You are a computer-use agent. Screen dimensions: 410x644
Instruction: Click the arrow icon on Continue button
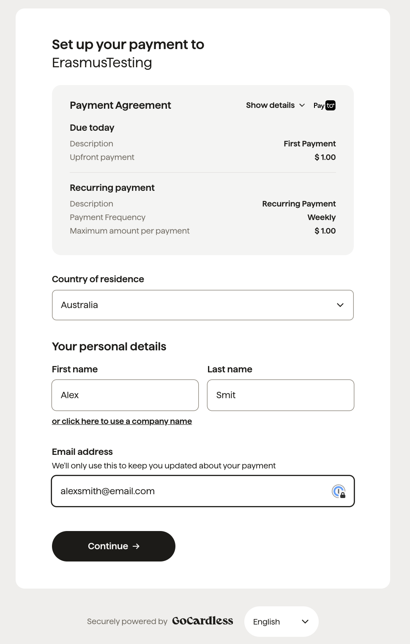pyautogui.click(x=136, y=546)
